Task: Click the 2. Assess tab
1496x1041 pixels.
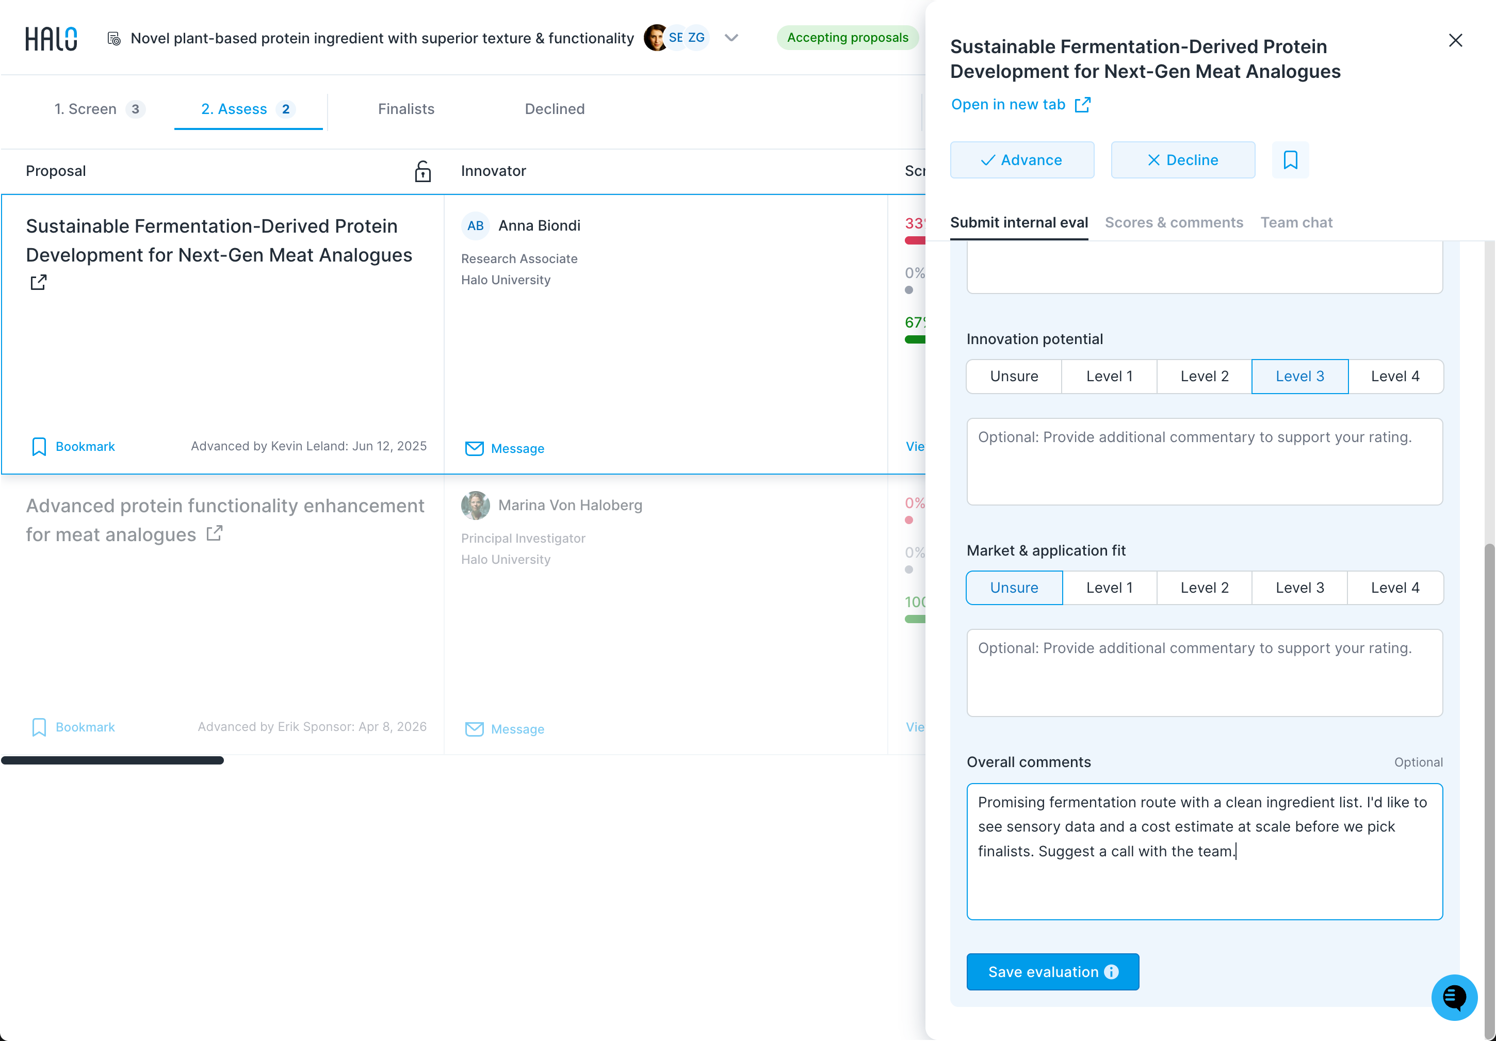Action: point(248,109)
